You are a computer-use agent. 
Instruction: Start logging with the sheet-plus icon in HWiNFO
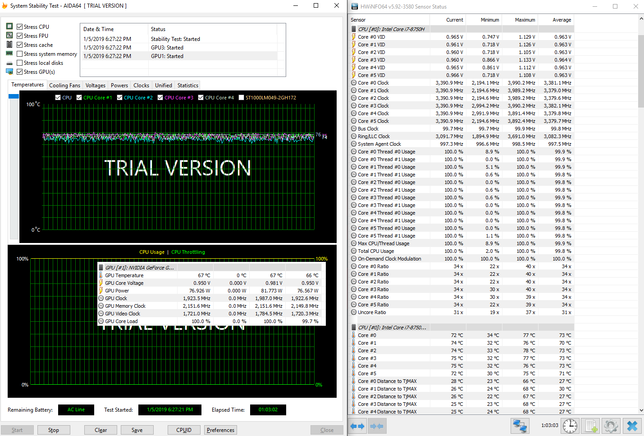[x=591, y=426]
